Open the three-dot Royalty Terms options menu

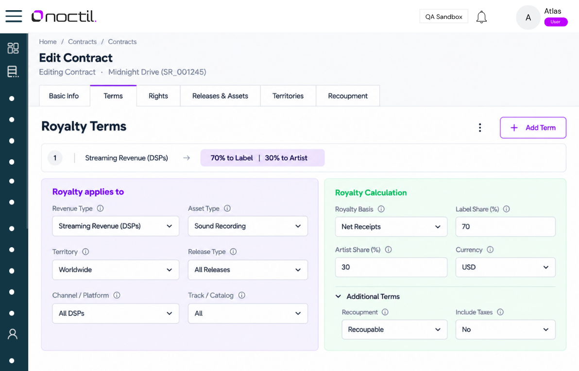[x=480, y=128]
